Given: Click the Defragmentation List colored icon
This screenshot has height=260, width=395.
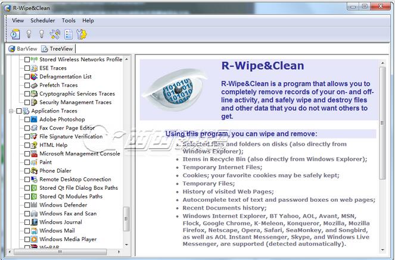Looking at the screenshot, I should point(34,76).
